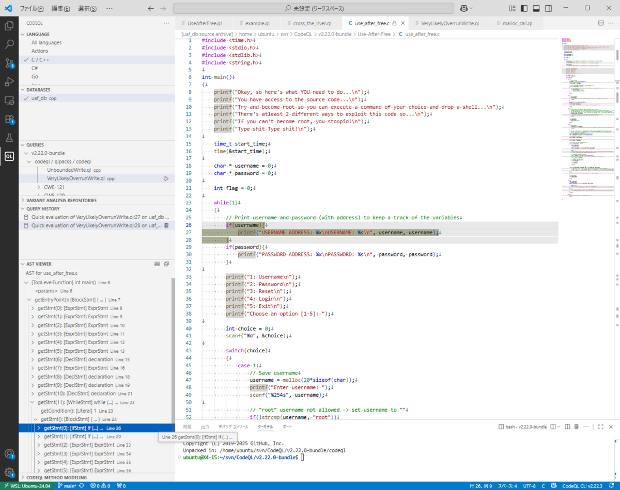Select the C / C++ language filter

pyautogui.click(x=97, y=59)
